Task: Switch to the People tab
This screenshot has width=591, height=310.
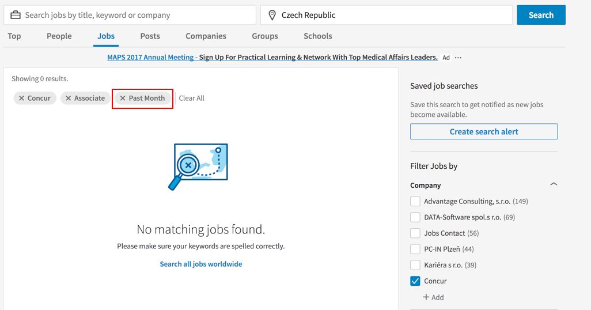Action: click(59, 36)
